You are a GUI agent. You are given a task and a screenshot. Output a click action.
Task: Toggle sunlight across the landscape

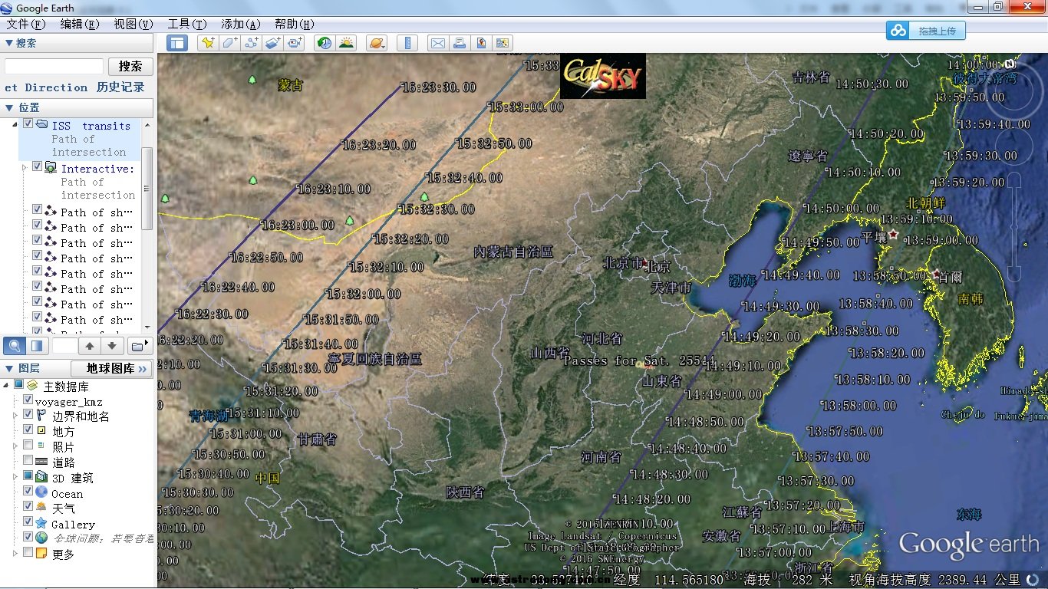(346, 43)
